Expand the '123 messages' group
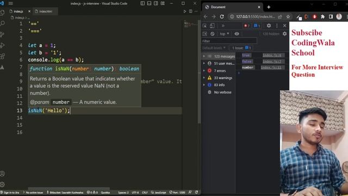Screen dimensions: 348x196 pos(204,56)
